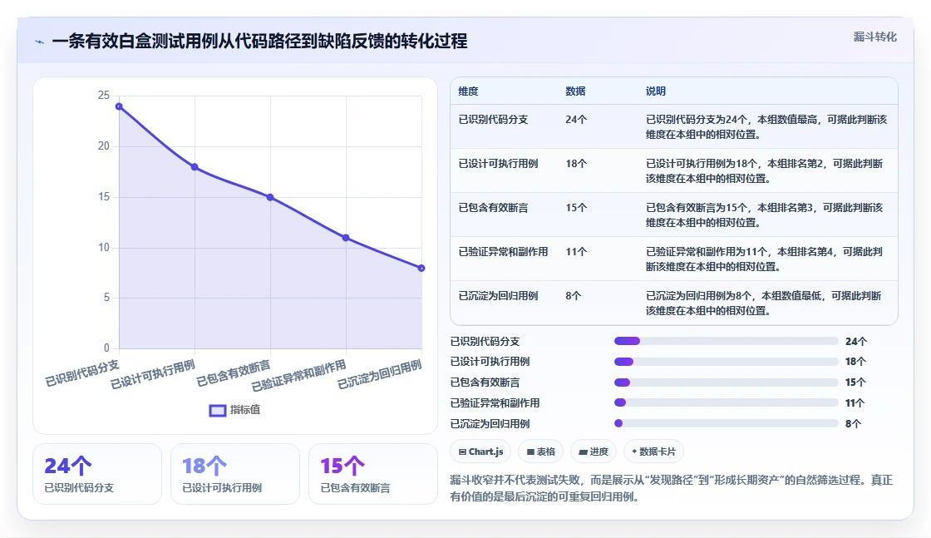The width and height of the screenshot is (931, 538).
Task: Click the 进度 chip icon
Action: [583, 452]
